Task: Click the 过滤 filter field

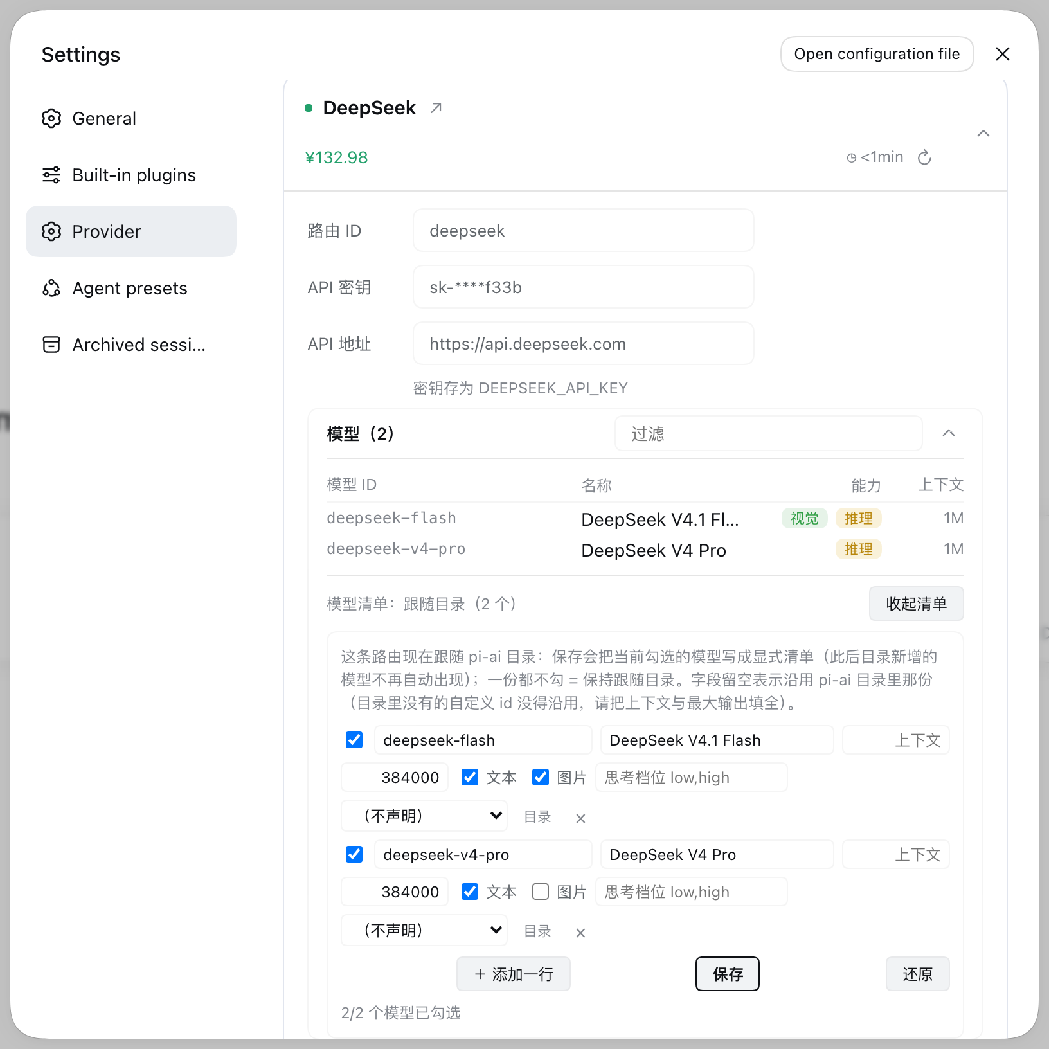Action: 769,433
